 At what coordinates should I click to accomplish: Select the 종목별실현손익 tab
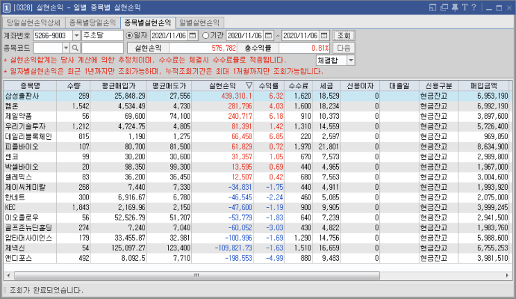click(148, 22)
